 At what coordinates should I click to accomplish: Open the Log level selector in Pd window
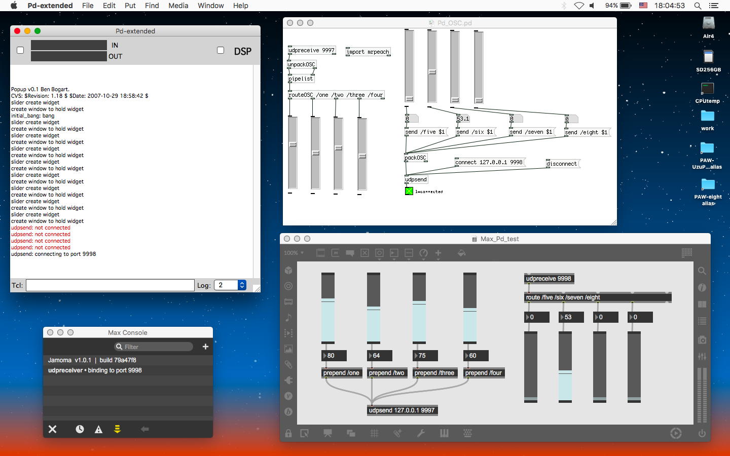[230, 285]
